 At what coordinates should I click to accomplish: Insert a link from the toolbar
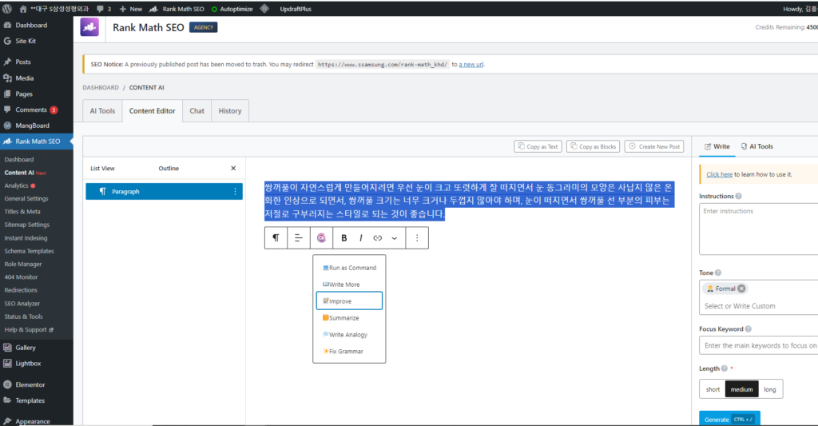[x=378, y=238]
